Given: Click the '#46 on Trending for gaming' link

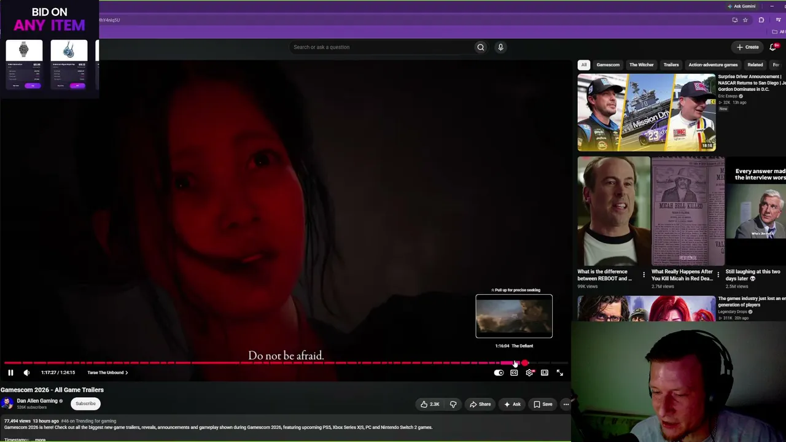Looking at the screenshot, I should tap(88, 421).
